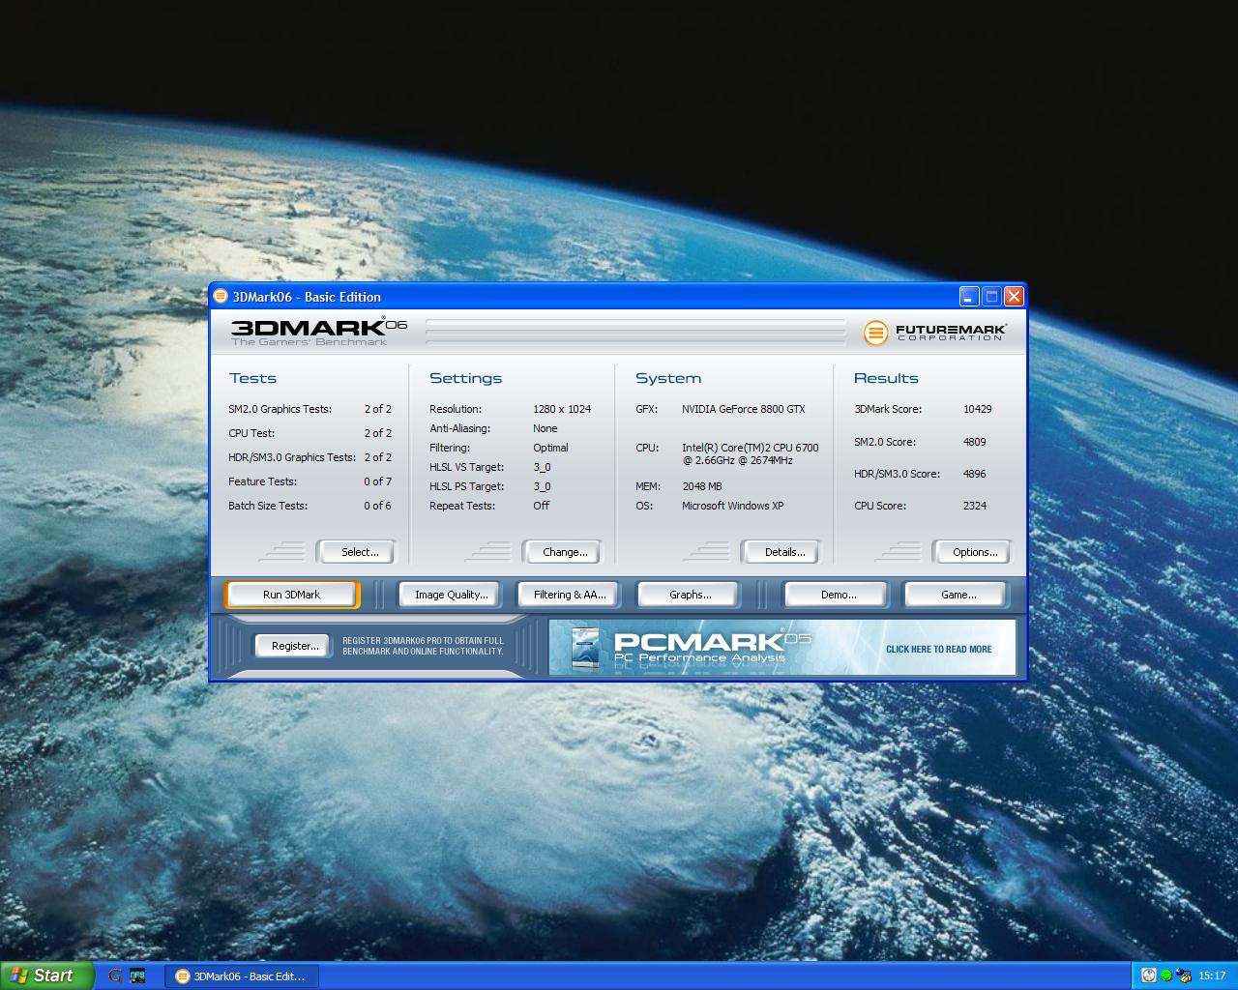Image resolution: width=1238 pixels, height=990 pixels.
Task: Open the Filtering & AA tool
Action: point(569,595)
